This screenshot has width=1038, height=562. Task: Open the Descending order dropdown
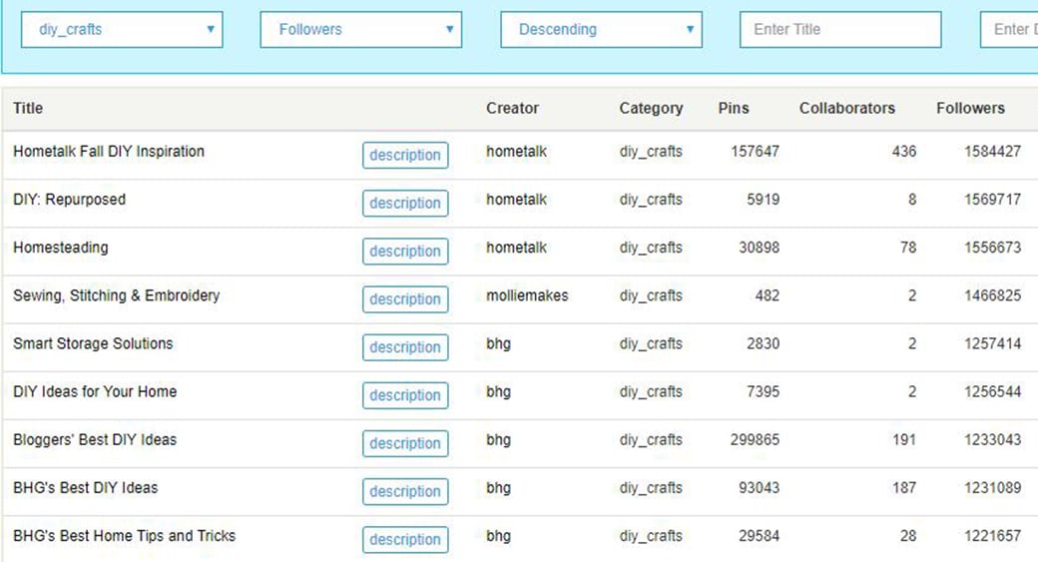click(601, 30)
